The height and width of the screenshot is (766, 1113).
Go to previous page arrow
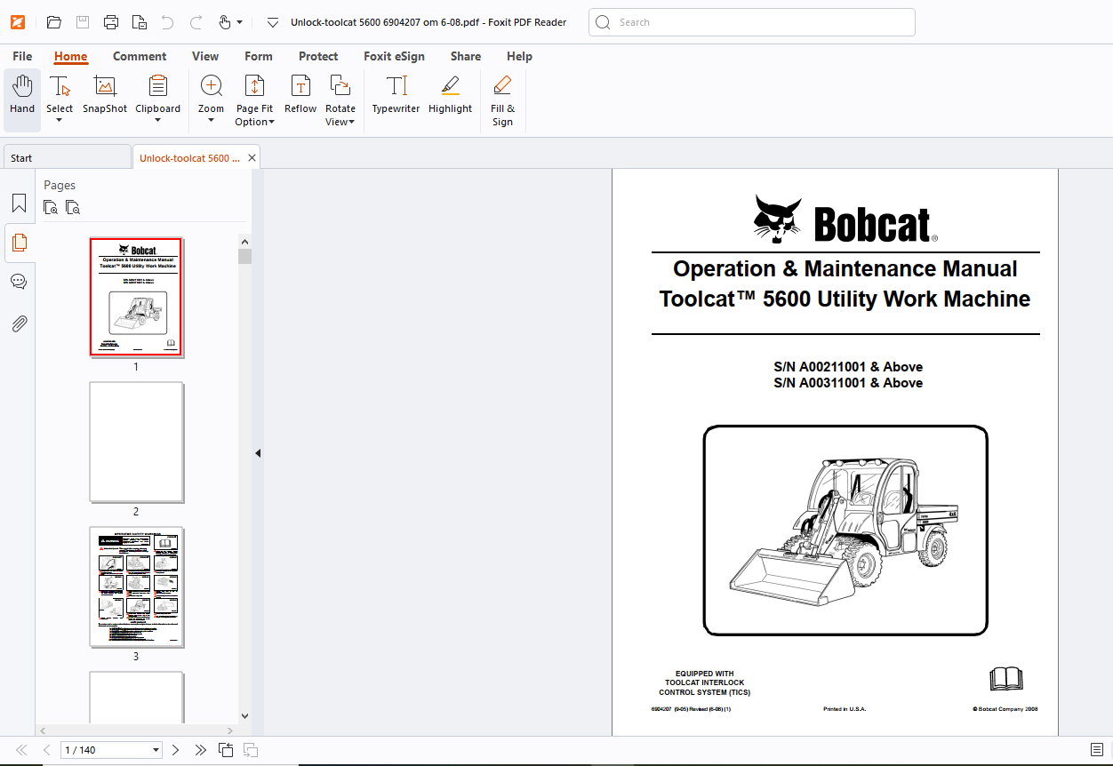point(46,750)
